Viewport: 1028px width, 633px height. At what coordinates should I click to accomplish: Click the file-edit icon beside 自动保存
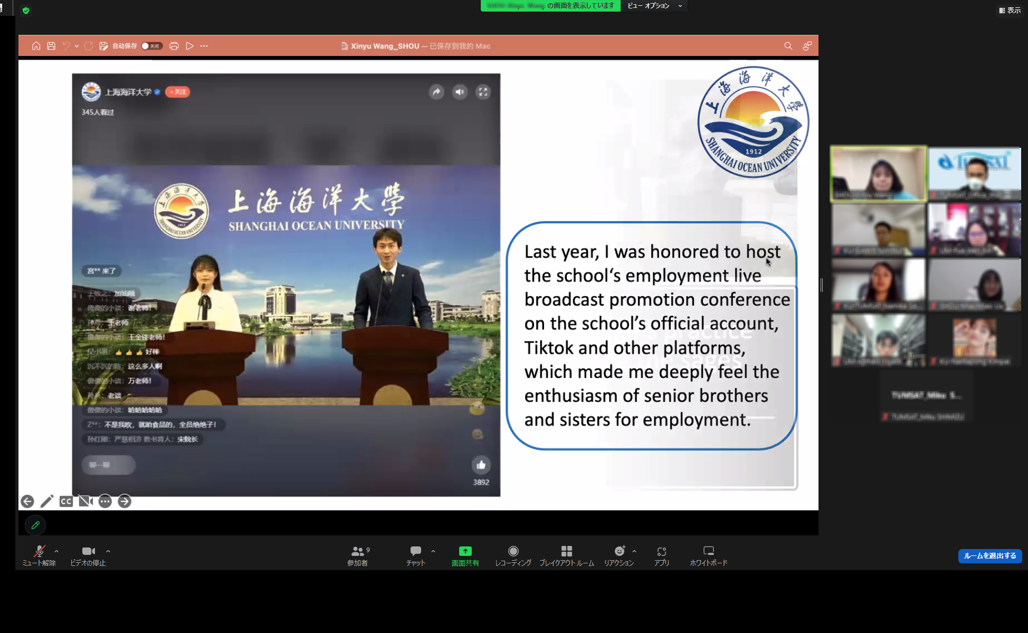103,46
